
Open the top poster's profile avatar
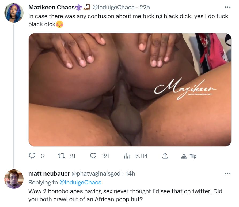[14, 13]
